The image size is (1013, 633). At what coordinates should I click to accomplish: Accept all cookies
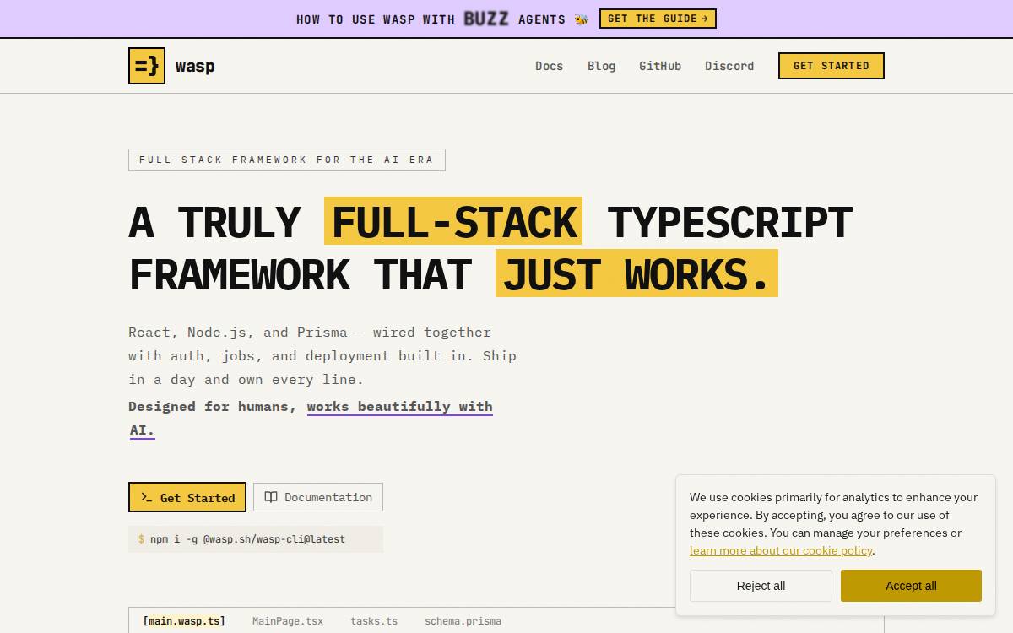click(911, 586)
